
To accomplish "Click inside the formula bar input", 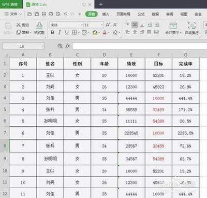I will click(x=140, y=46).
